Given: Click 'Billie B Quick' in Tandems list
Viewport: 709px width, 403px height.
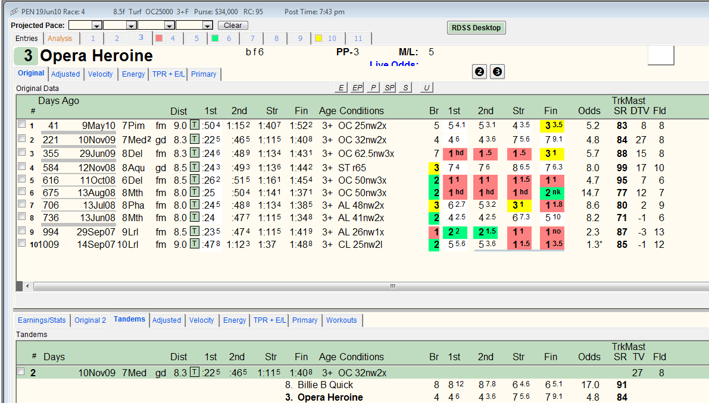Looking at the screenshot, I should [x=325, y=385].
